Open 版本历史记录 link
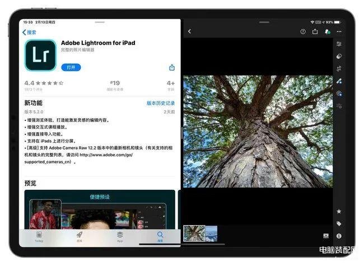 (x=161, y=104)
